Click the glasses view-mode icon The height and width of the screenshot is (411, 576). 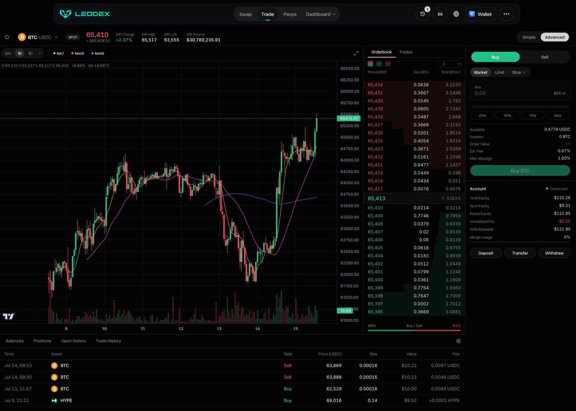pos(440,14)
